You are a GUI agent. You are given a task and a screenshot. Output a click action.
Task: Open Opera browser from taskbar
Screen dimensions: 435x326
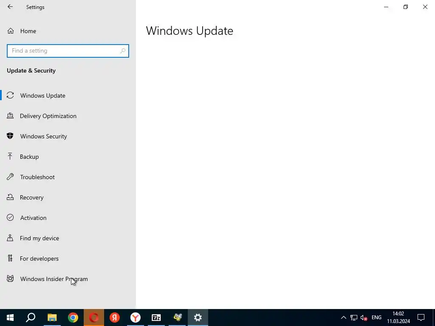tap(94, 318)
